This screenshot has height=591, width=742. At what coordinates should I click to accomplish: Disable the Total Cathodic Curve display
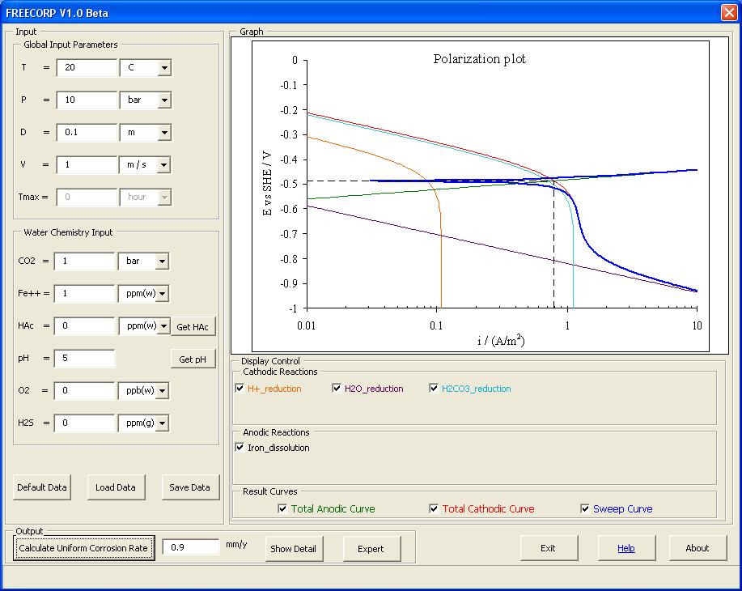click(433, 508)
